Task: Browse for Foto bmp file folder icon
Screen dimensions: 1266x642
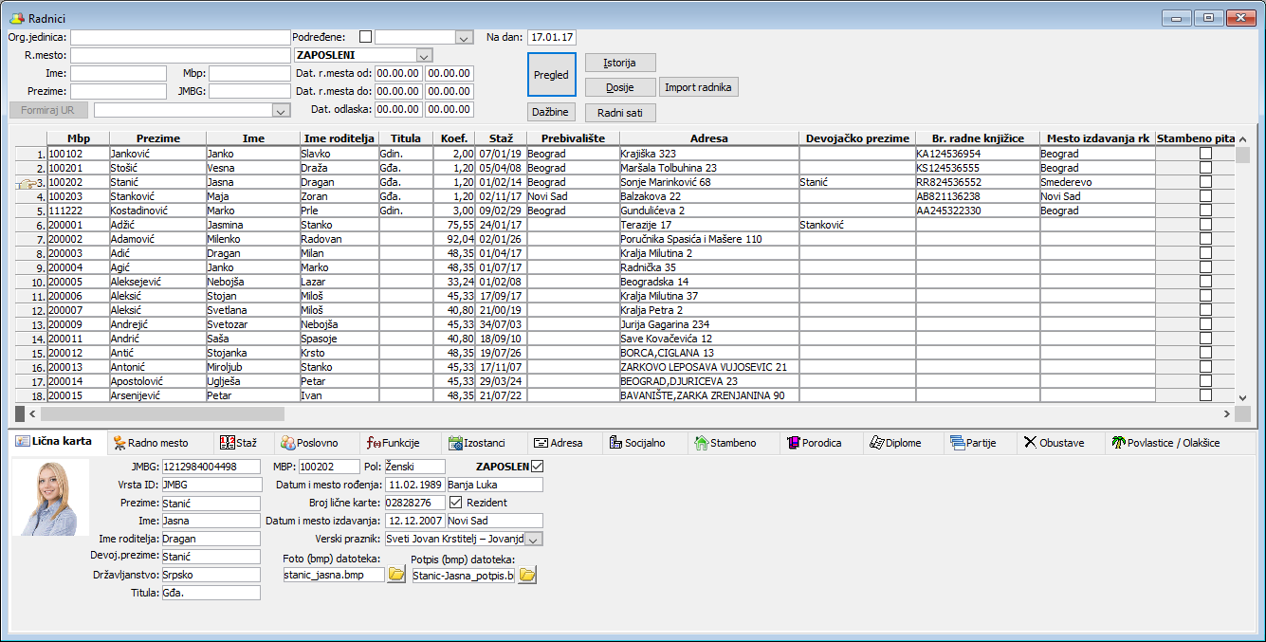Action: (x=396, y=575)
